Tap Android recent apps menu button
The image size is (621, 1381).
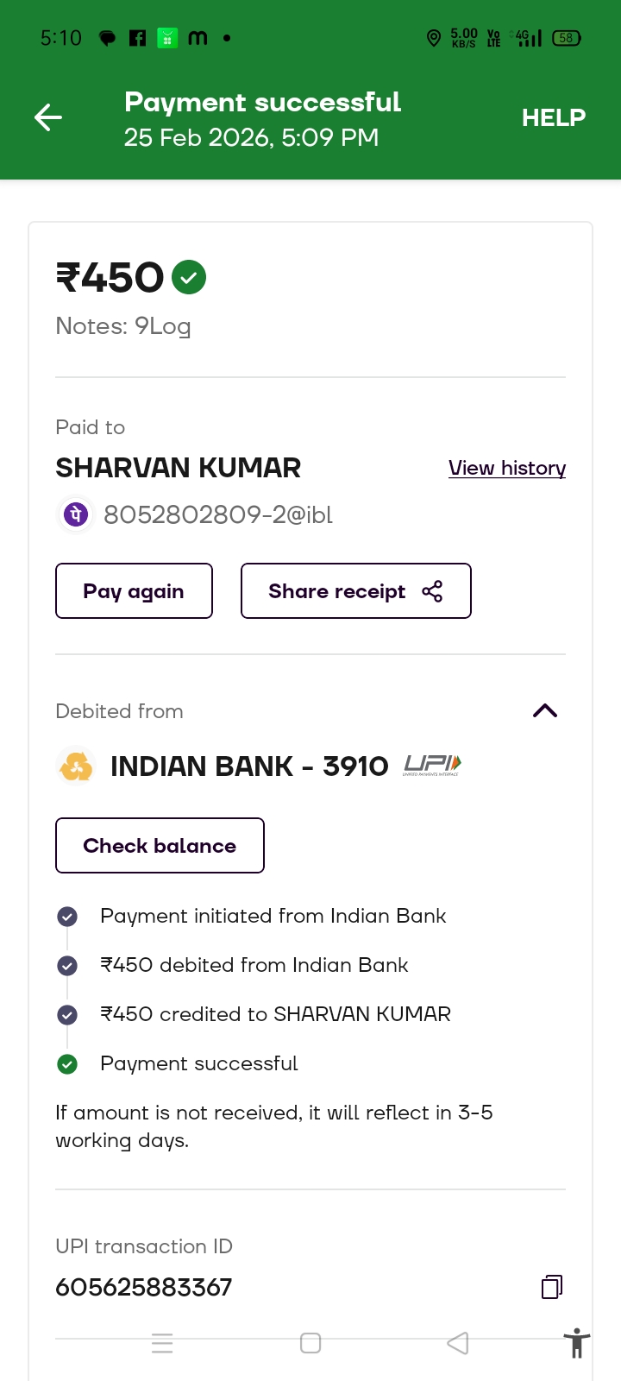click(162, 1343)
